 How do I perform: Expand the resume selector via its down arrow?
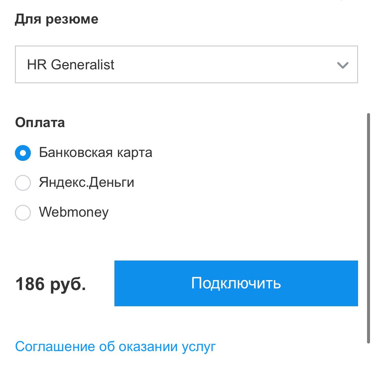pyautogui.click(x=342, y=65)
